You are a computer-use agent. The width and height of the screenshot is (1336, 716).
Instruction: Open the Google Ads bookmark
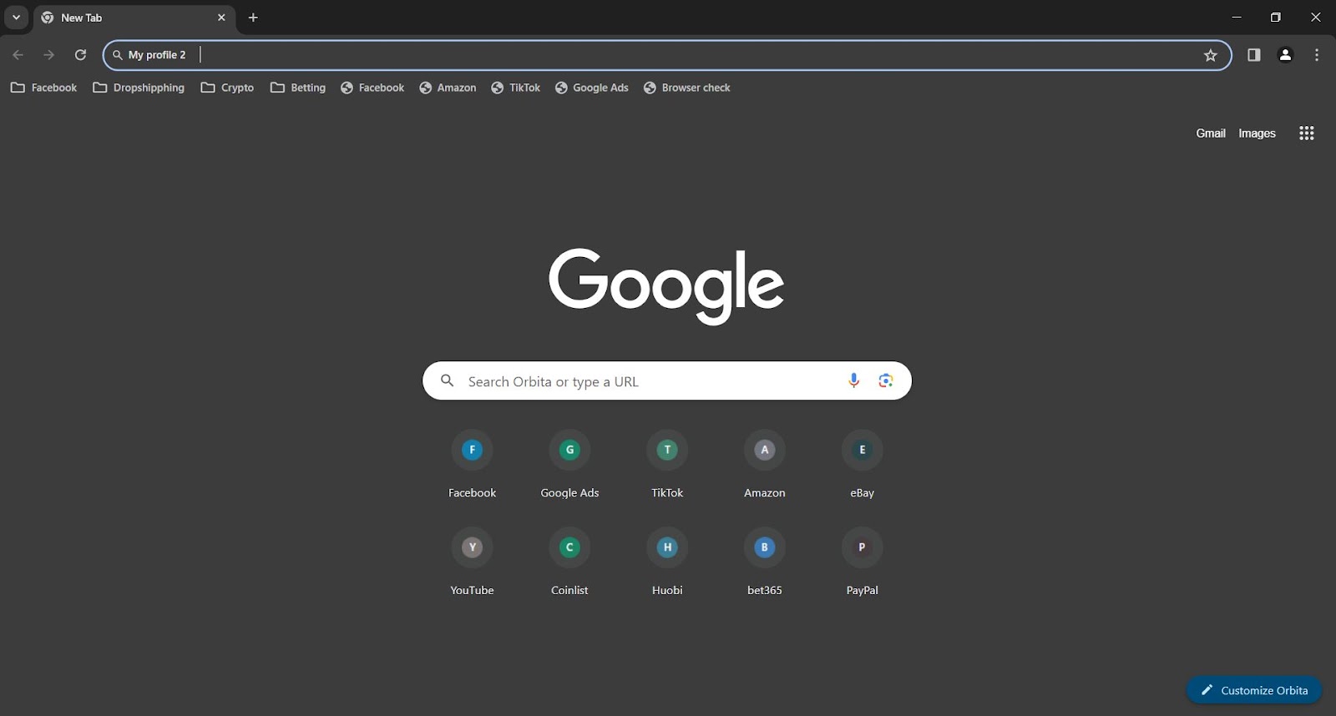point(592,88)
